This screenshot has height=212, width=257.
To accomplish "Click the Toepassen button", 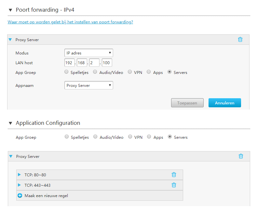I will coord(187,103).
